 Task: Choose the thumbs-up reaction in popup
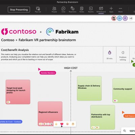(x=56, y=124)
